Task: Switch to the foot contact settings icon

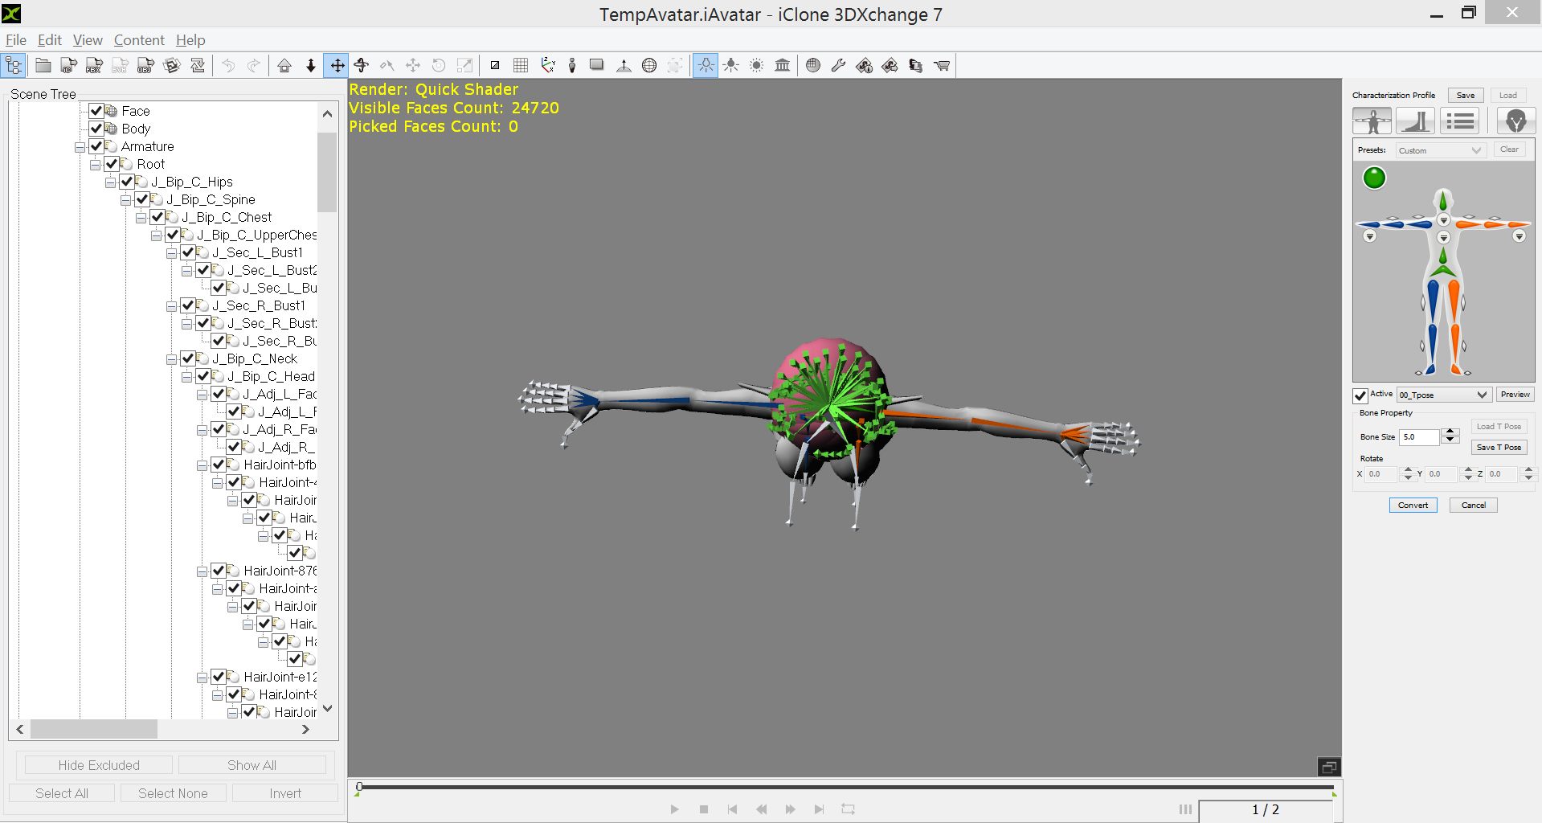Action: click(1415, 121)
